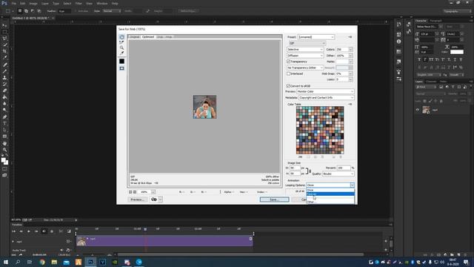Open the Metadata Copyright and Contact Info dropdown

pos(326,97)
